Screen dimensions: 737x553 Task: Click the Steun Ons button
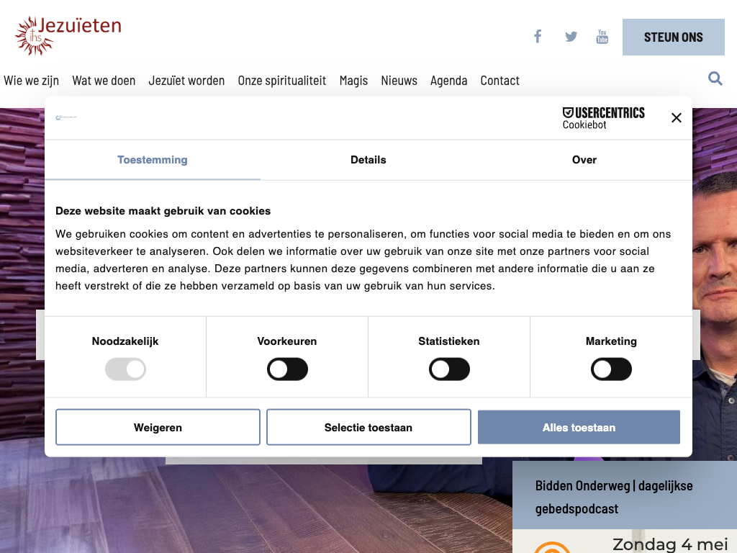tap(673, 37)
